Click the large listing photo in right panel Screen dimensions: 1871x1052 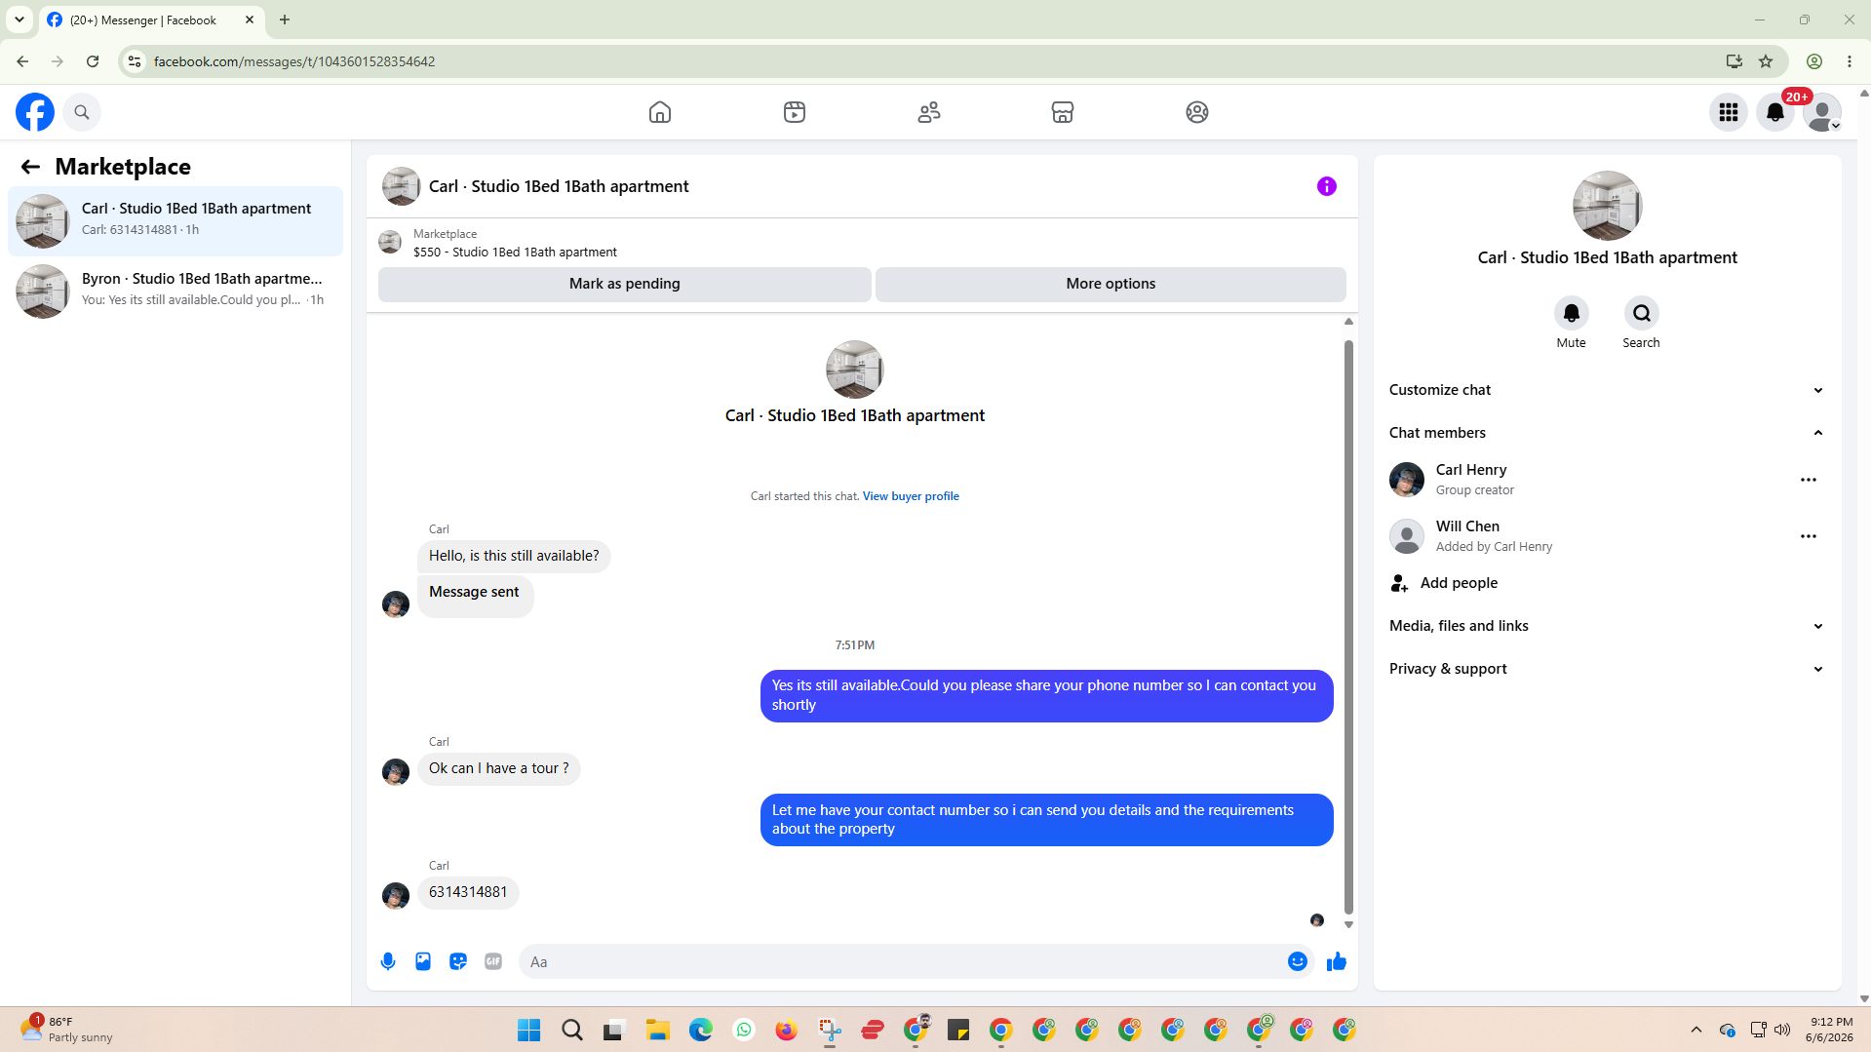[1607, 206]
